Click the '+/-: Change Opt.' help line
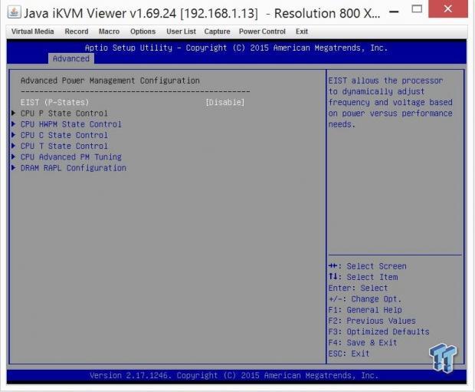475x392 pixels. [365, 299]
